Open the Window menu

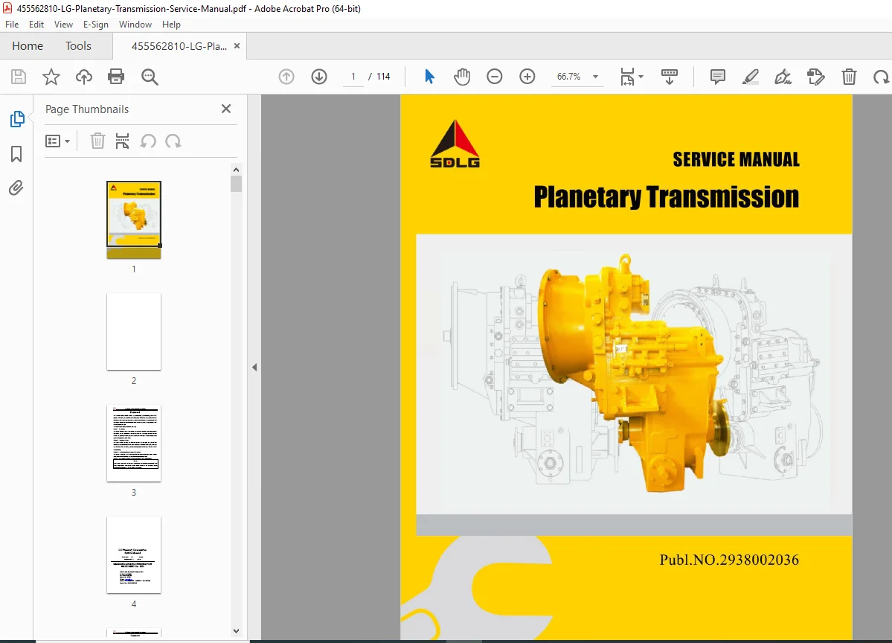pos(135,25)
